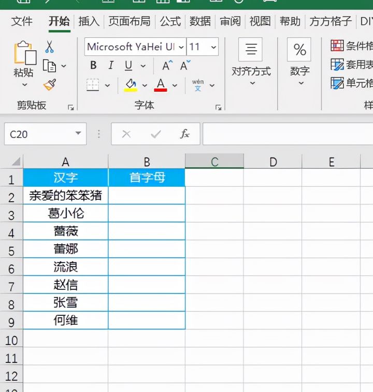Screen dimensions: 373x392
Task: Click the wén phonetic guide icon
Action: point(197,85)
